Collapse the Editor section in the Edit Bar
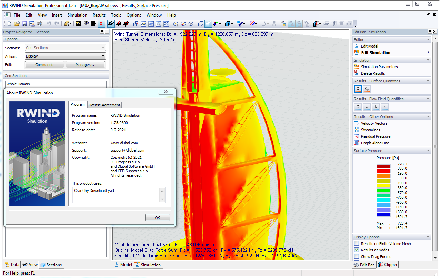Image resolution: width=440 pixels, height=278 pixels. coord(428,40)
